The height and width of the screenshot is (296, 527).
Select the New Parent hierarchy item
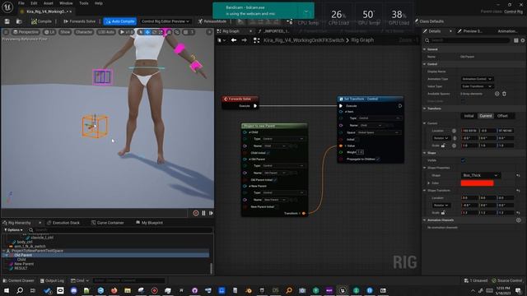tap(24, 264)
